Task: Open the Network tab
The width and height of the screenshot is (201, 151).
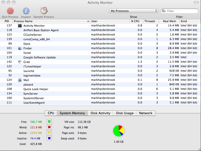Action: (146, 113)
